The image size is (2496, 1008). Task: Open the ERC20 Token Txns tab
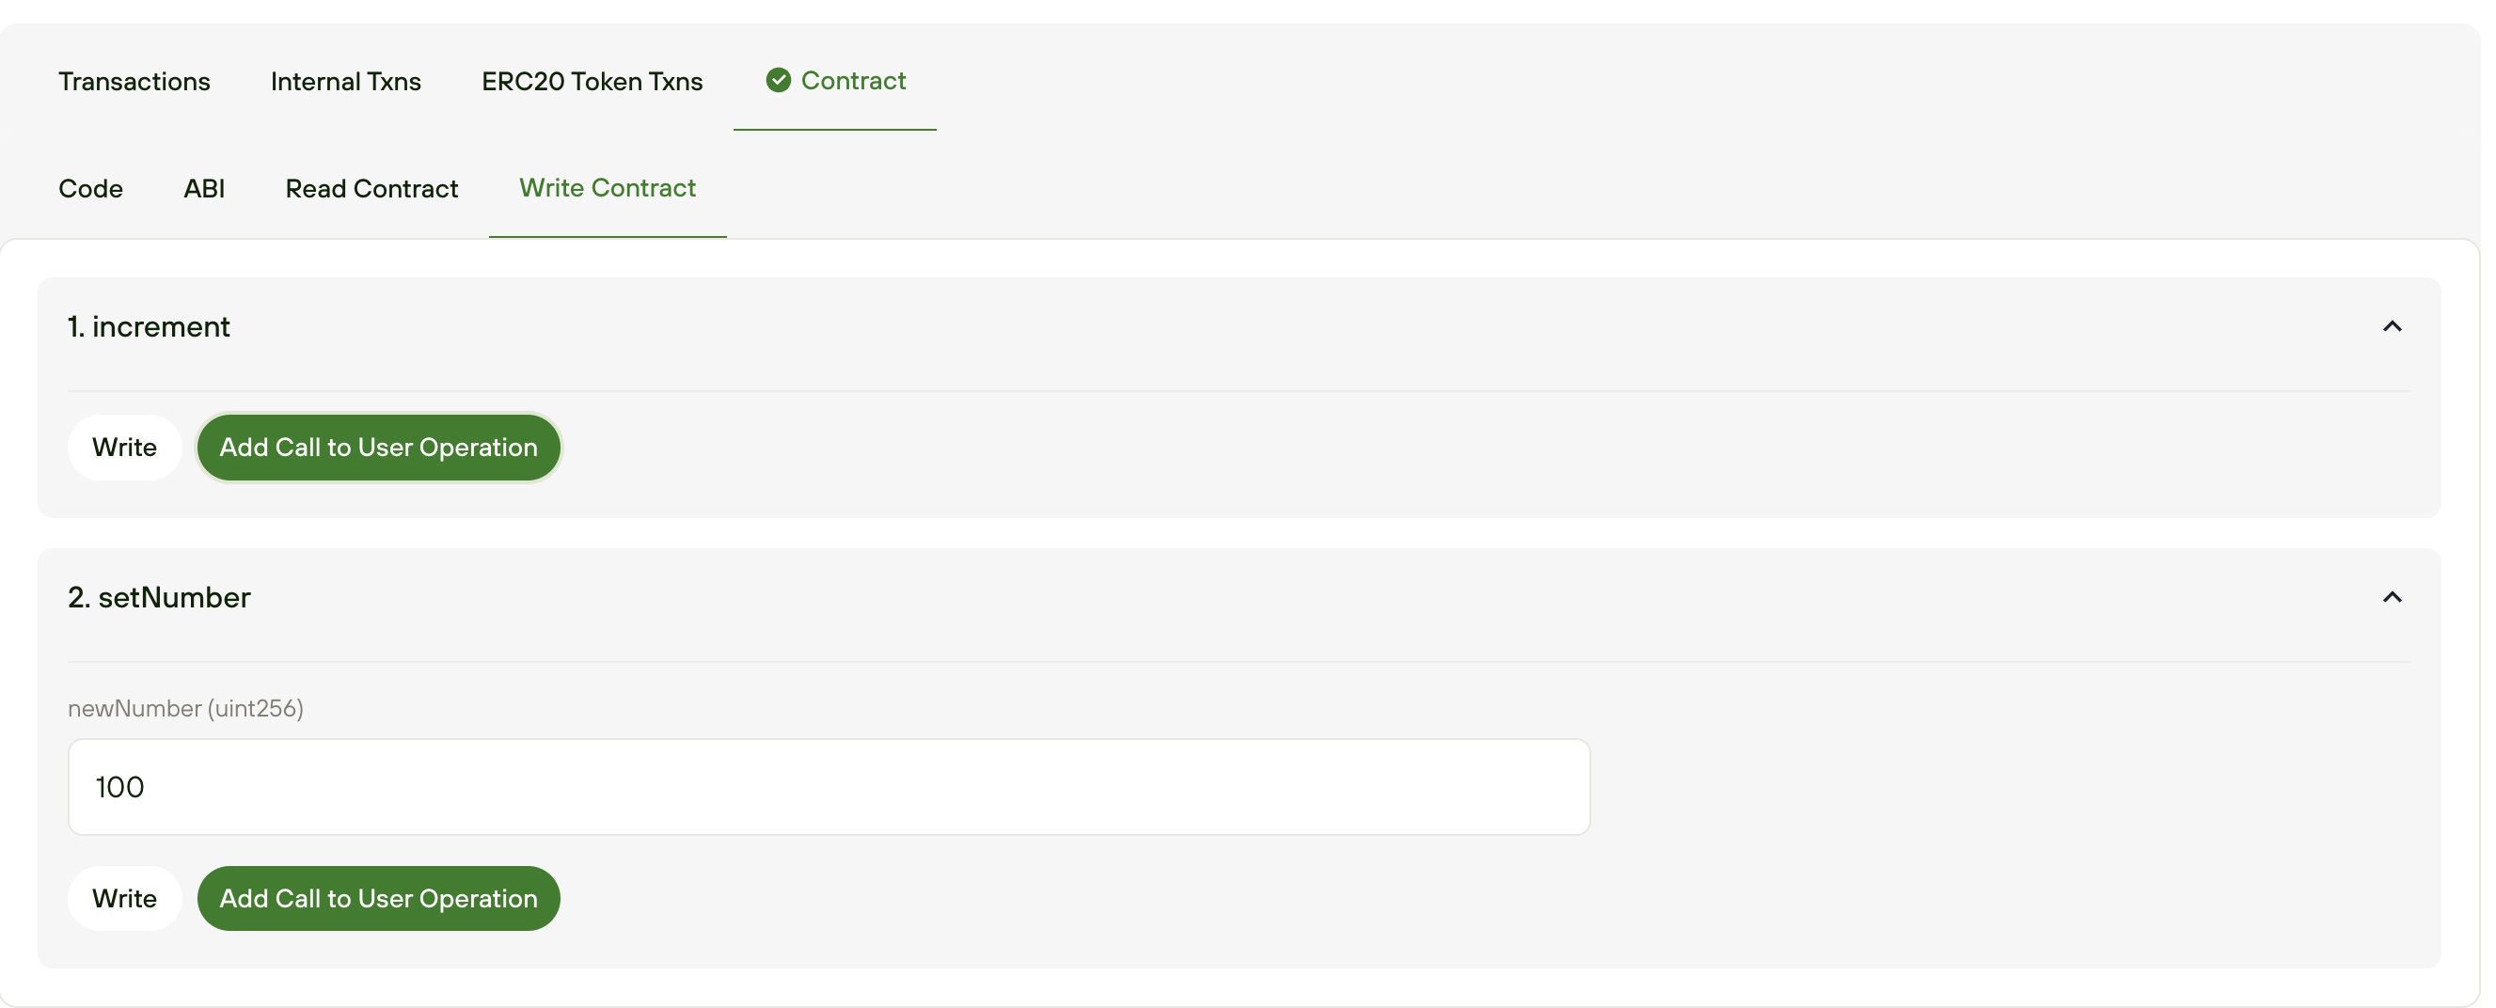592,82
